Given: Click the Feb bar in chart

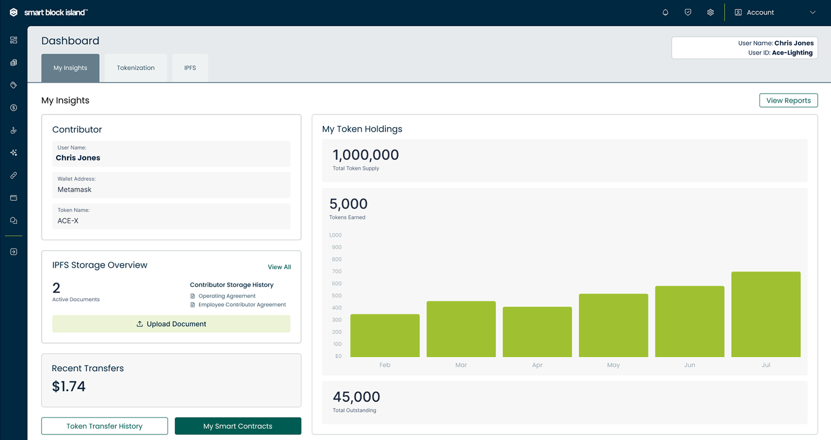Looking at the screenshot, I should 385,335.
